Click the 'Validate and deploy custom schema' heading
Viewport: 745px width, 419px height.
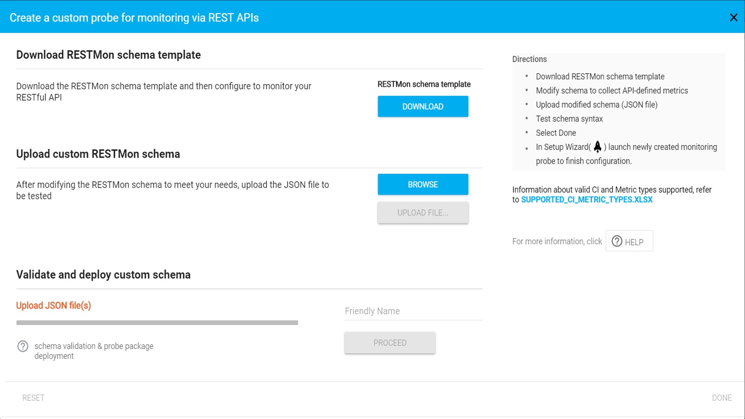(103, 275)
